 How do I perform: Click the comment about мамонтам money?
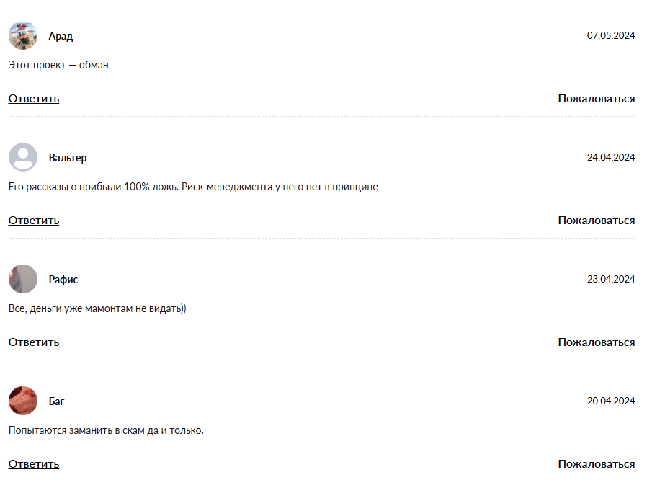(x=97, y=308)
